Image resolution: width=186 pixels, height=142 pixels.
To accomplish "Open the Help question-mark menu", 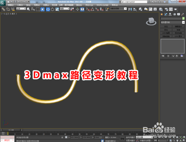I will (164, 2).
